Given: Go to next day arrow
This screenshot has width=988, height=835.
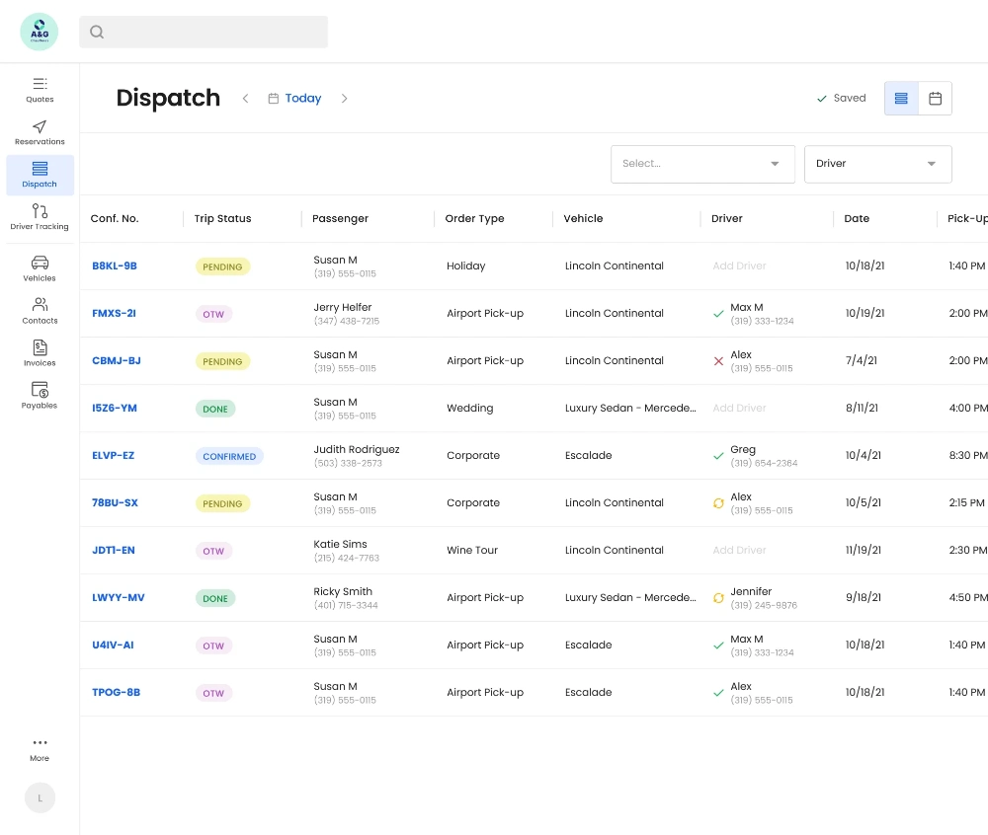Looking at the screenshot, I should 344,98.
